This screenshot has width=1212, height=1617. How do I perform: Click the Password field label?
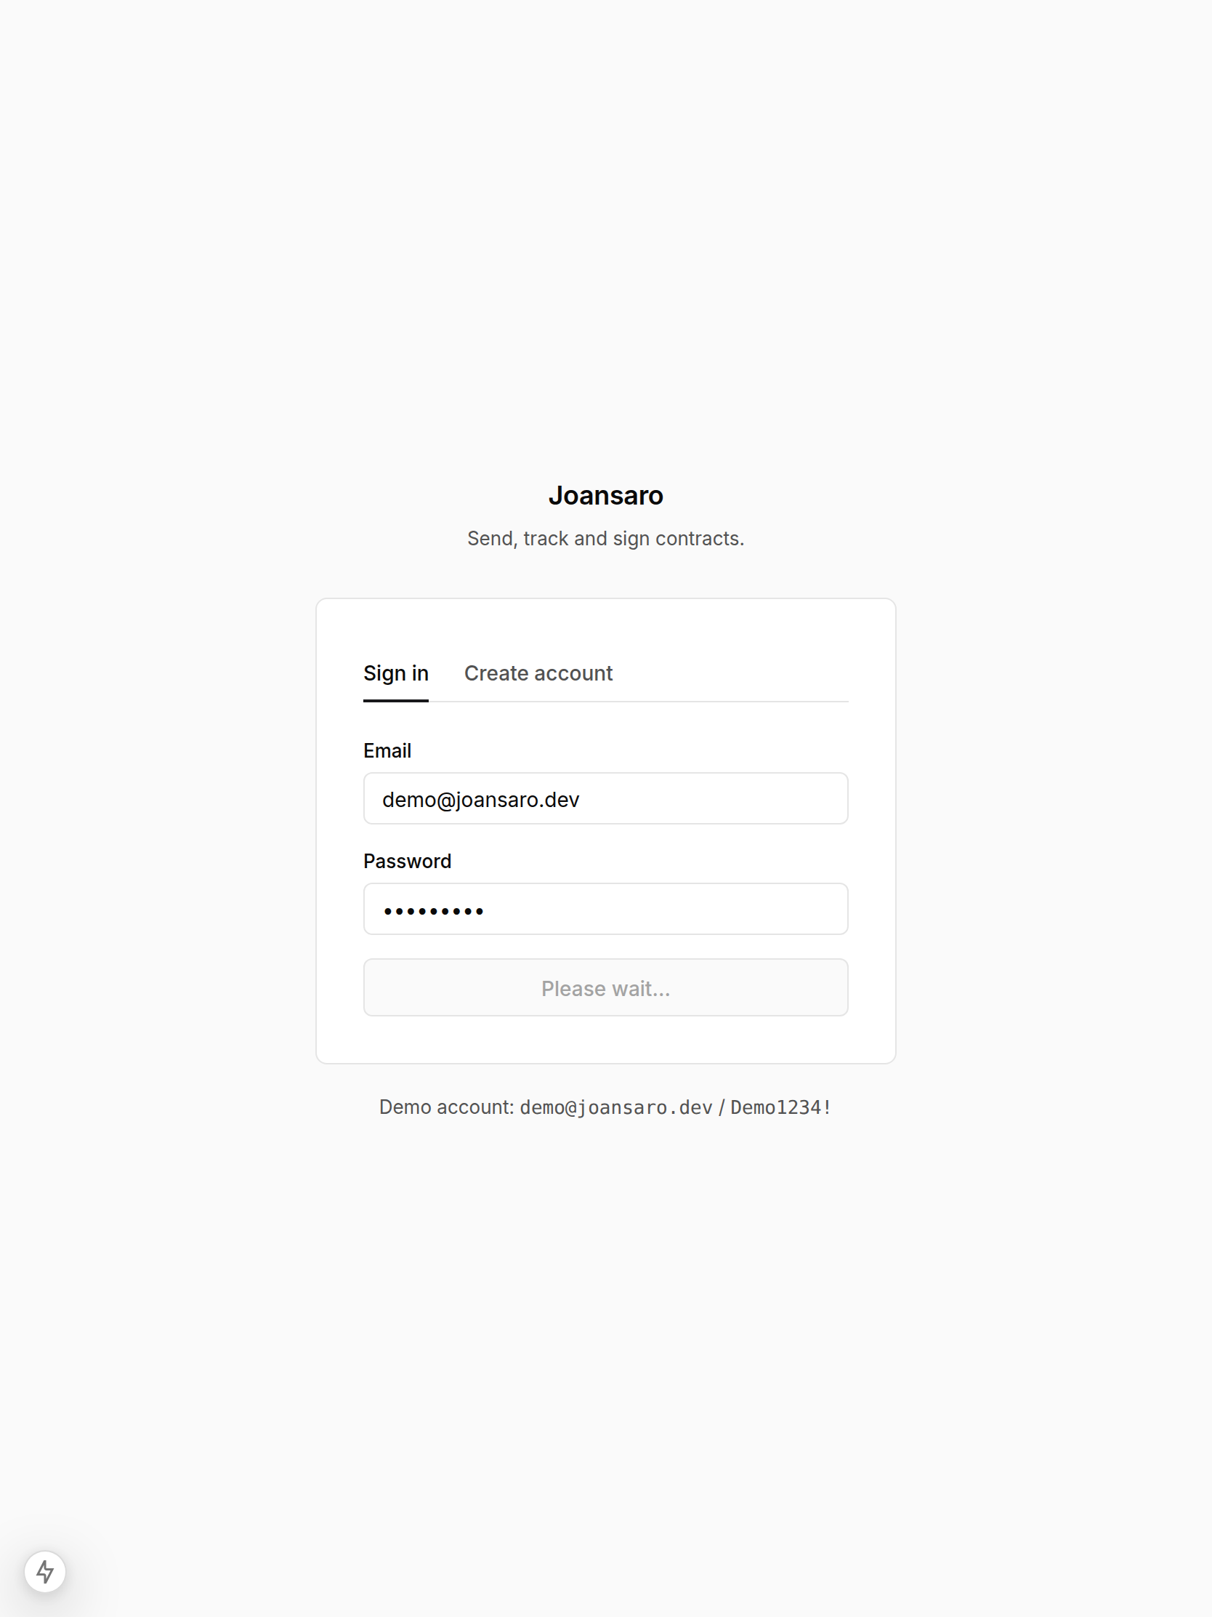pyautogui.click(x=407, y=861)
